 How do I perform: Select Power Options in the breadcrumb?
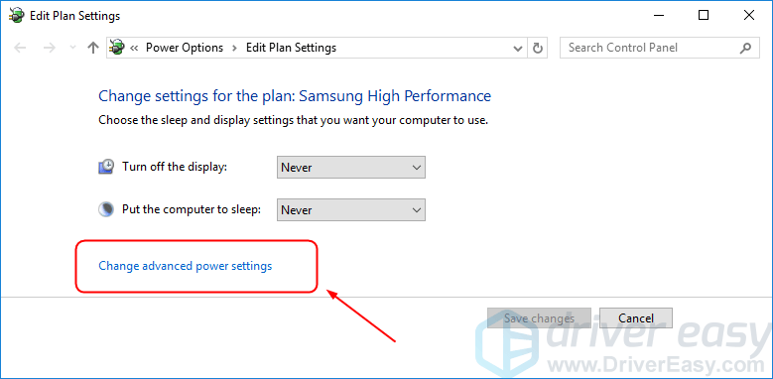[185, 48]
